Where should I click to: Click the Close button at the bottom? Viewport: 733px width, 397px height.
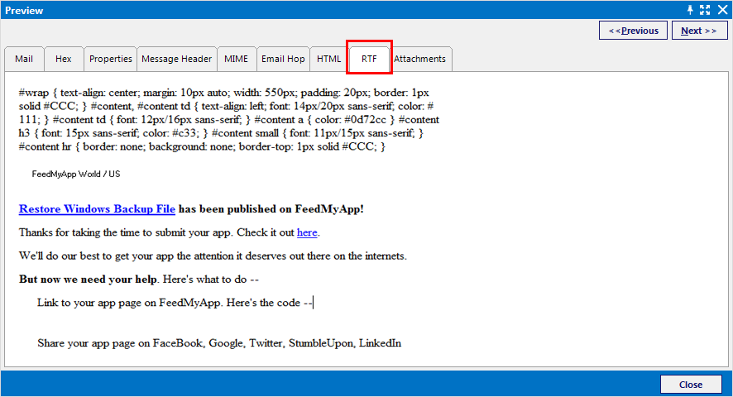(691, 385)
